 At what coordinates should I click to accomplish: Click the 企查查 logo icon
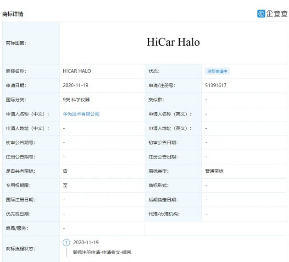pyautogui.click(x=261, y=14)
